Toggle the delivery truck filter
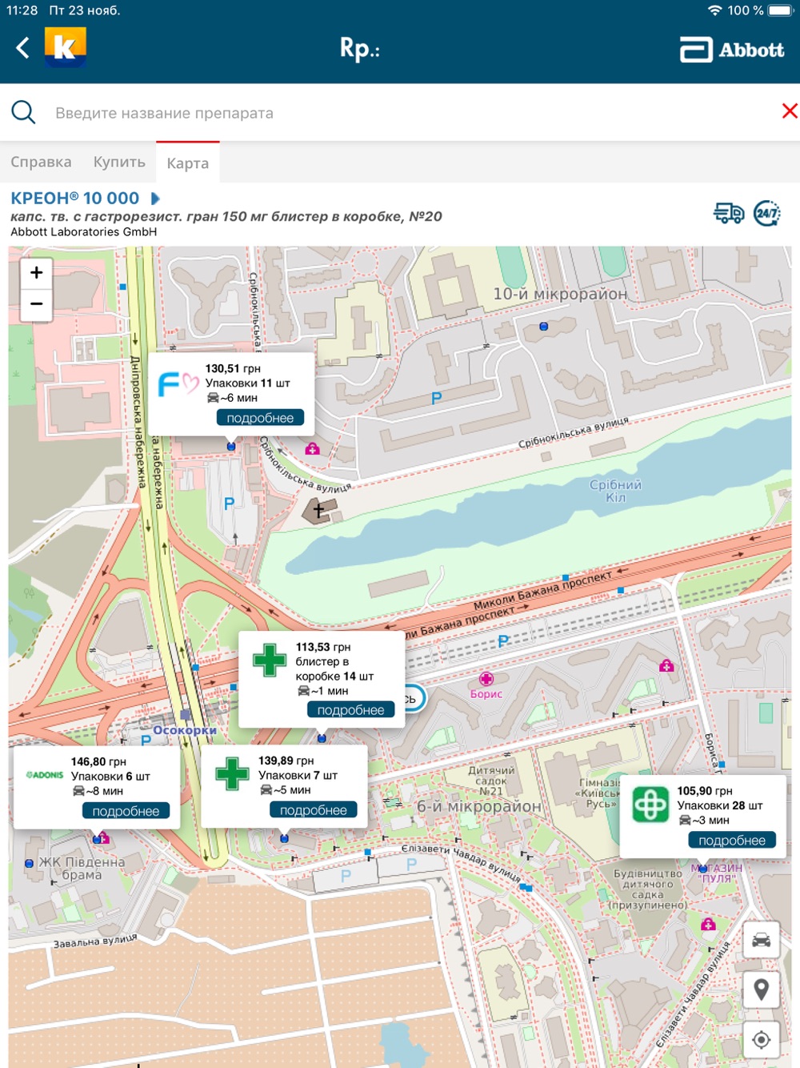 (729, 213)
